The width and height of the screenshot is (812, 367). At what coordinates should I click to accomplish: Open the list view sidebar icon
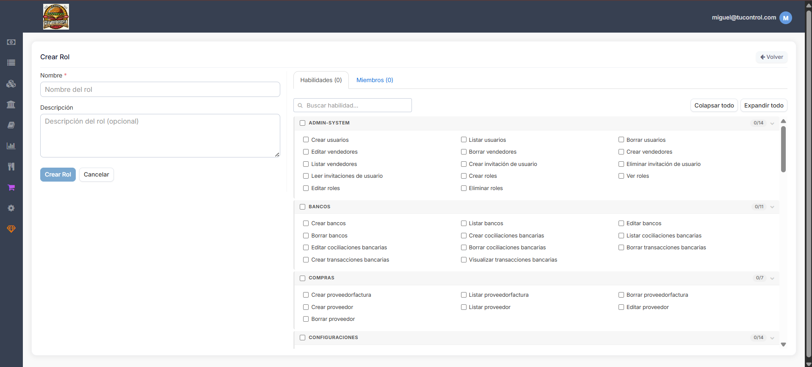(11, 63)
